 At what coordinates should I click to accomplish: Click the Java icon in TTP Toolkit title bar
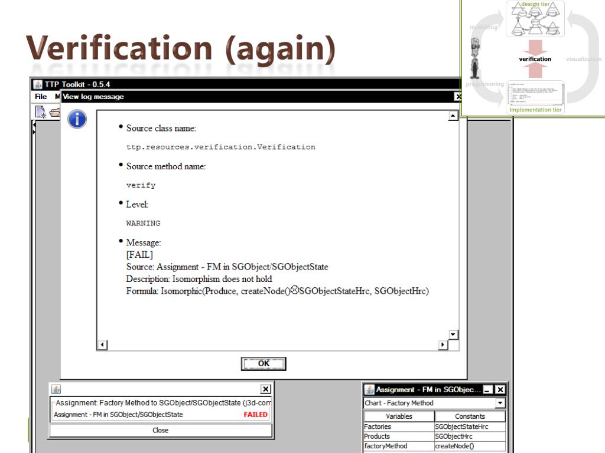pos(37,84)
